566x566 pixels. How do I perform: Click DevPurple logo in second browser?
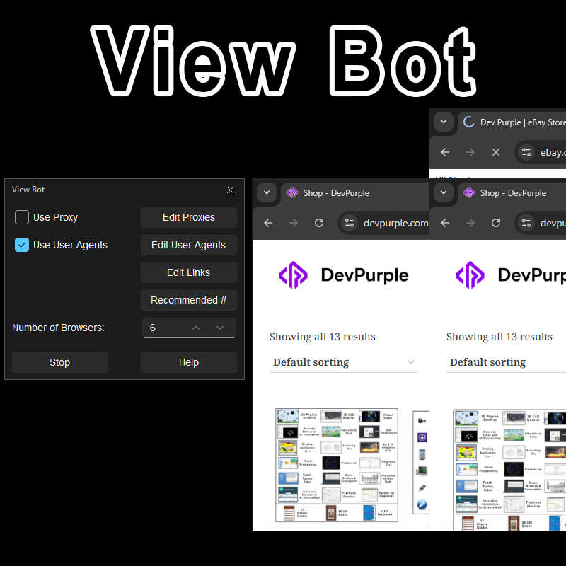[x=510, y=275]
